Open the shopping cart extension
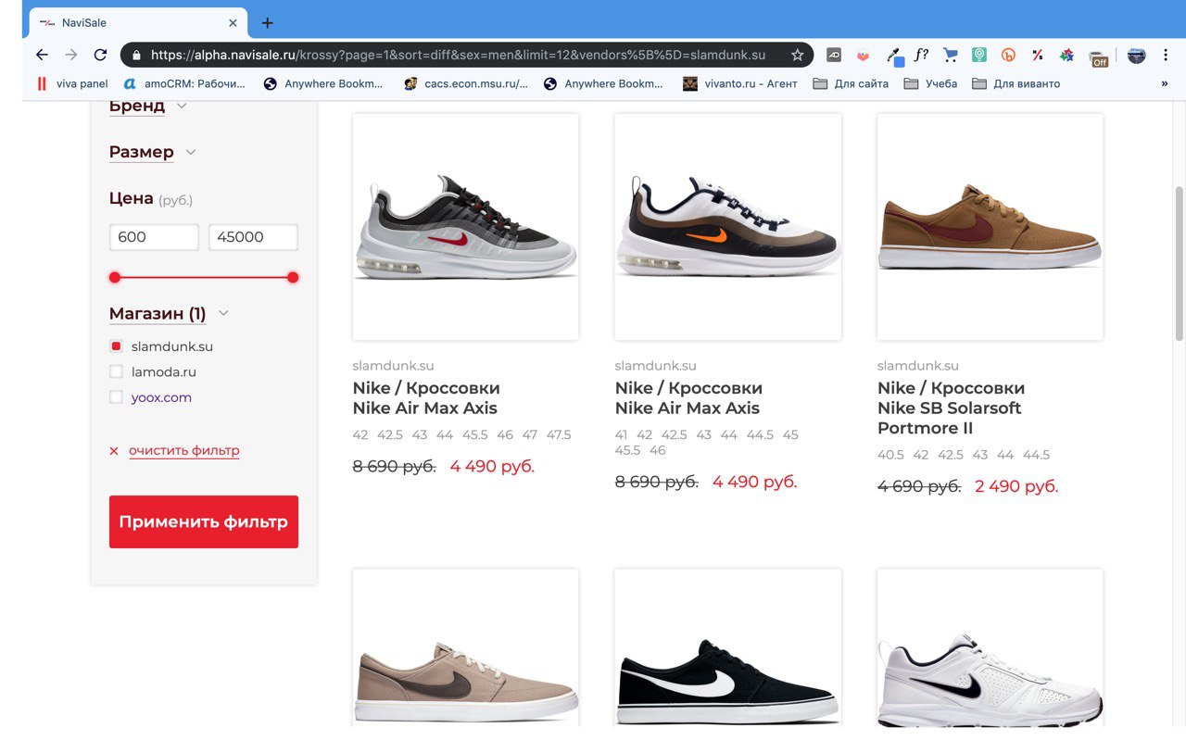Image resolution: width=1186 pixels, height=753 pixels. click(x=951, y=55)
